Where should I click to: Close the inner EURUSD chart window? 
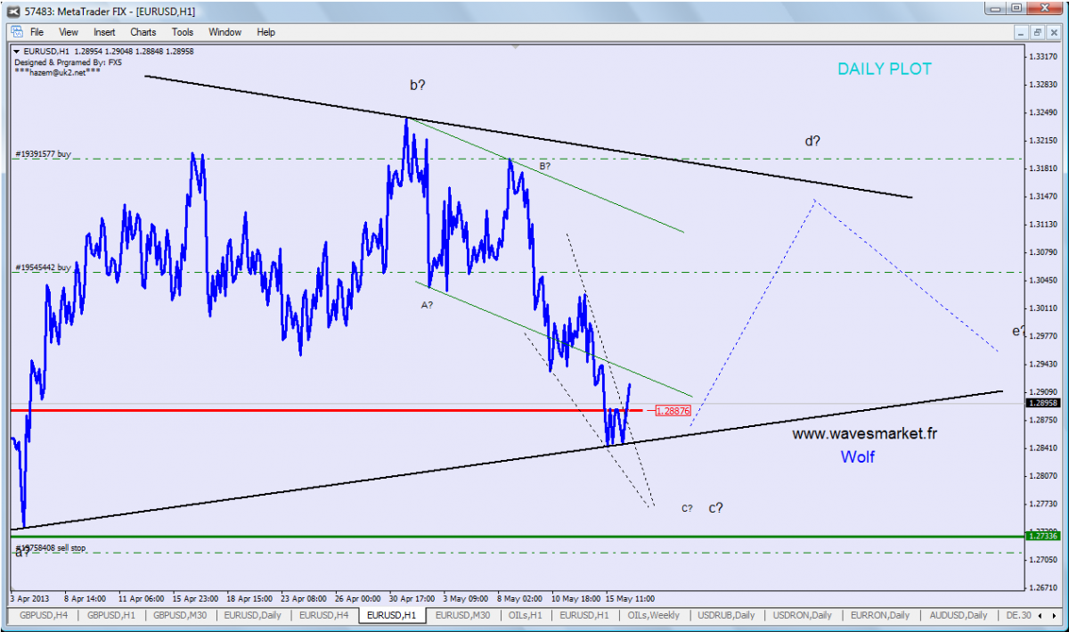point(1054,31)
